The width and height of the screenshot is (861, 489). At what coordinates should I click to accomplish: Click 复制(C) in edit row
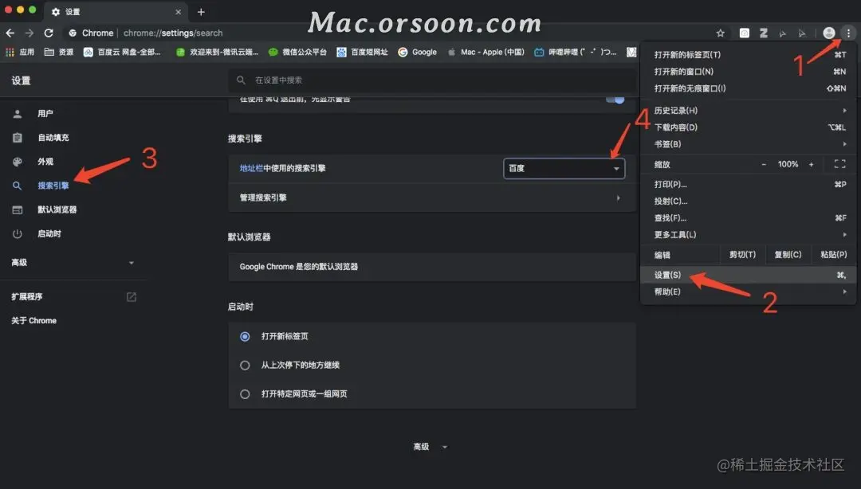788,255
